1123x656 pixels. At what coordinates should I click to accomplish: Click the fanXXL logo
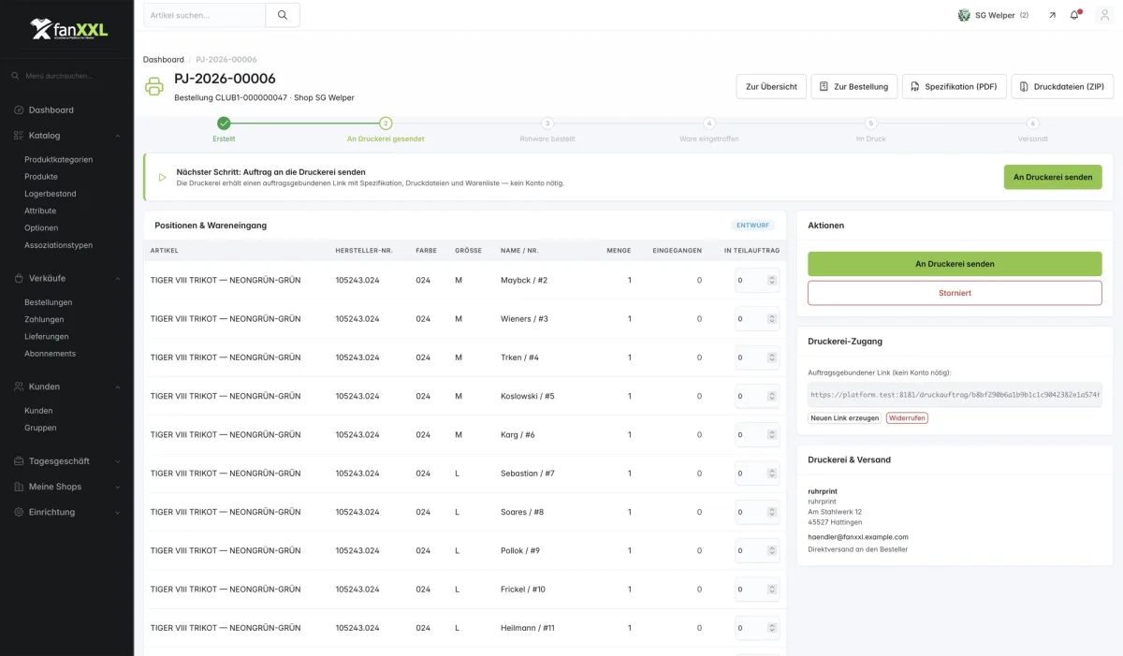(68, 30)
